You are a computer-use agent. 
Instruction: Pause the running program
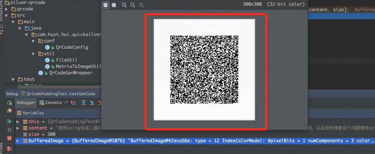pyautogui.click(x=10, y=130)
